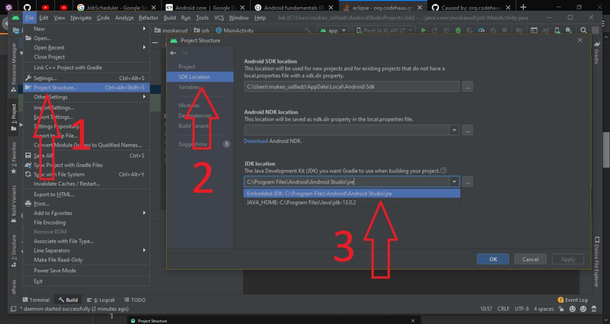Click the help icon beside JDK description
Viewport: 610px width, 324px height.
(x=443, y=171)
